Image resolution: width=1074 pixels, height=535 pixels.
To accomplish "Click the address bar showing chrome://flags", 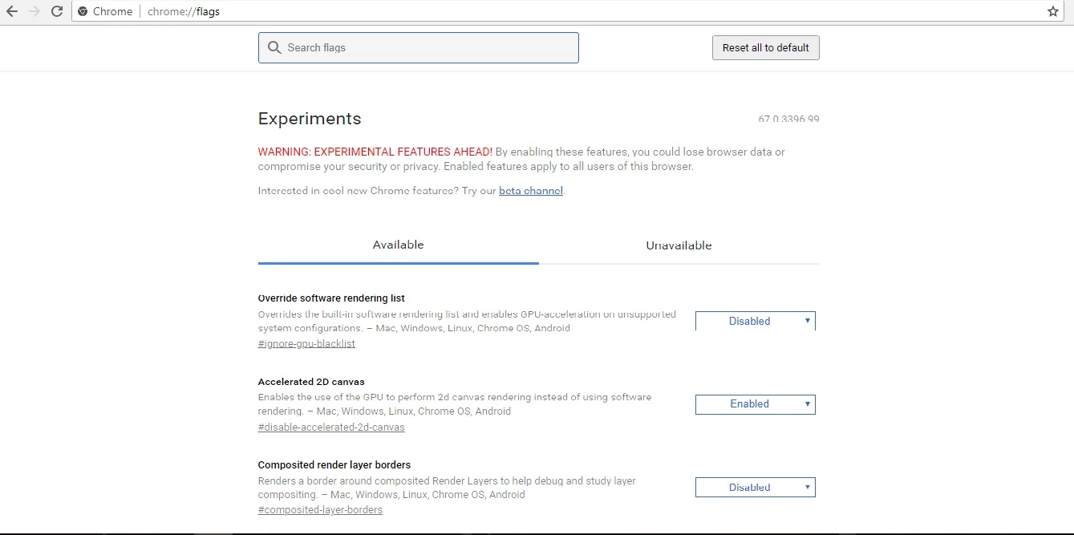I will [x=561, y=12].
